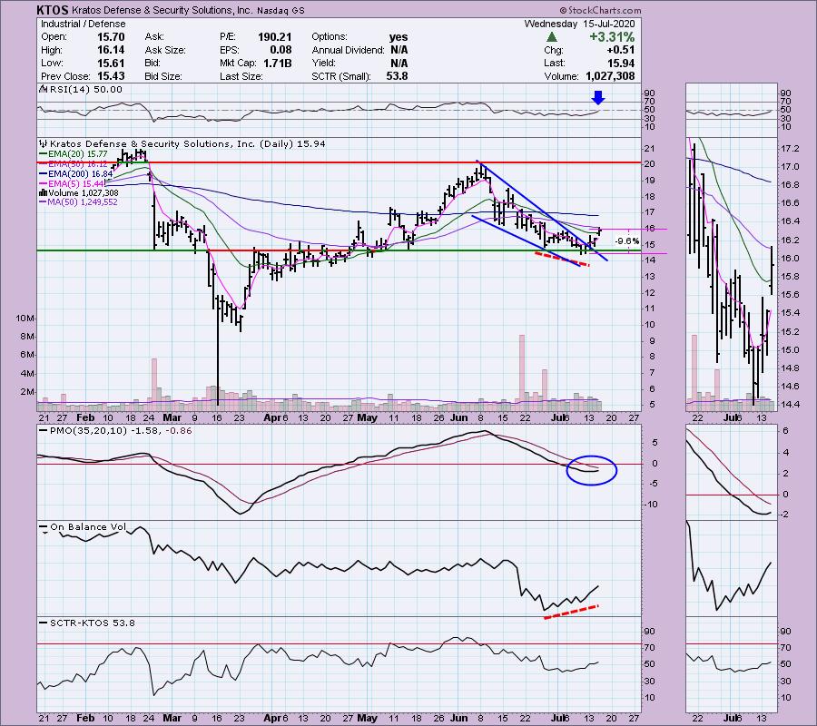Click the date Wednesday 15-Jul-2020
The height and width of the screenshot is (726, 817).
coord(579,24)
